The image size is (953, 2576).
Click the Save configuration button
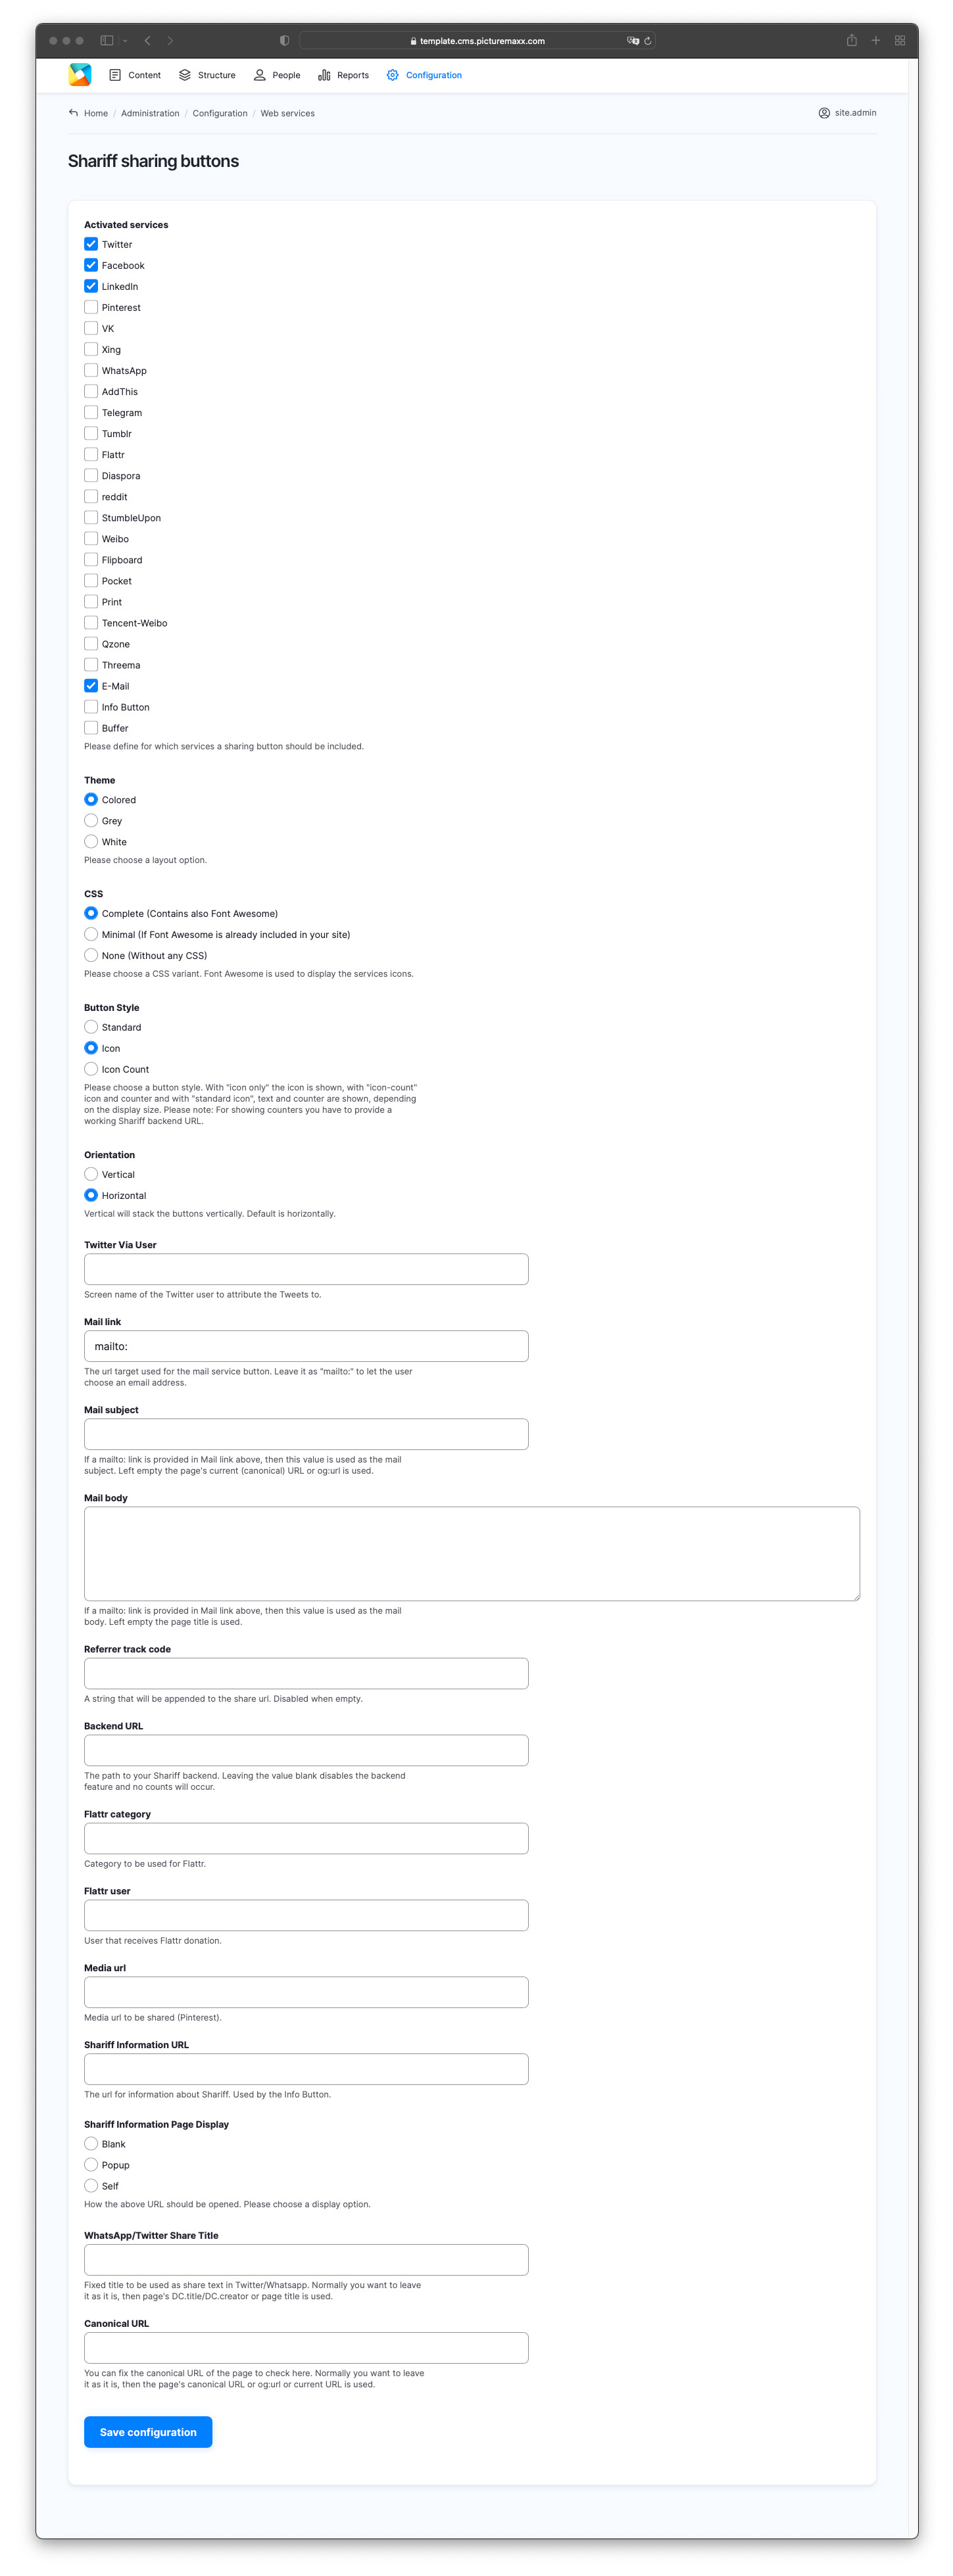point(148,2432)
